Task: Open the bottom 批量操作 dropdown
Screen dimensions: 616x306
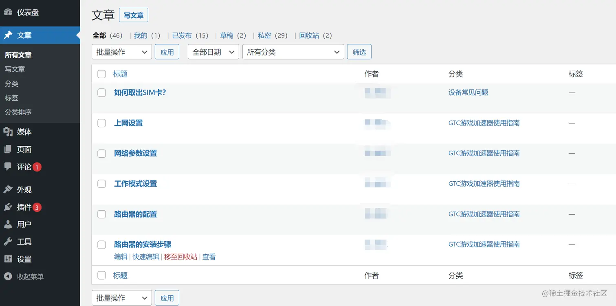Action: [122, 298]
